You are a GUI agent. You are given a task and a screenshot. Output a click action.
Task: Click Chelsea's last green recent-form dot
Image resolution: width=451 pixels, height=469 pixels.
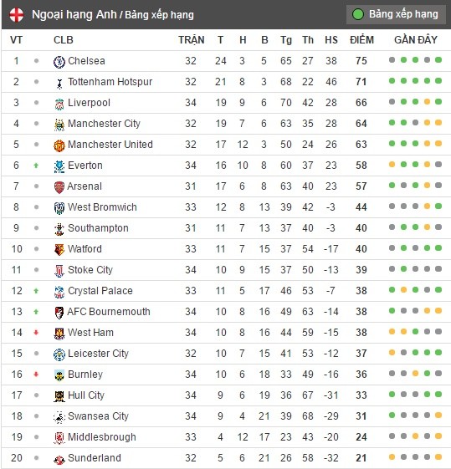click(438, 60)
